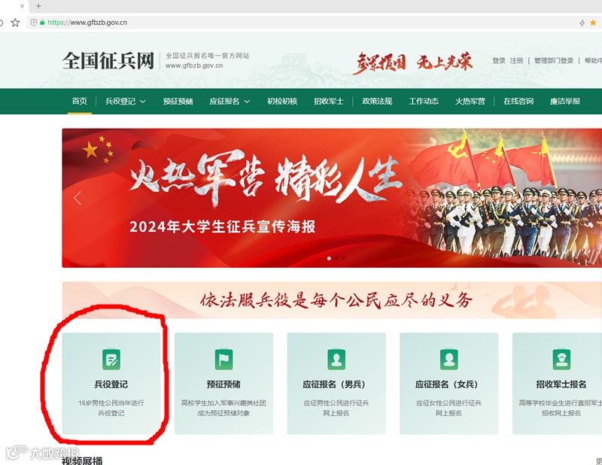Expand the 兵役登记 nav dropdown arrow
This screenshot has width=602, height=465.
click(x=143, y=102)
